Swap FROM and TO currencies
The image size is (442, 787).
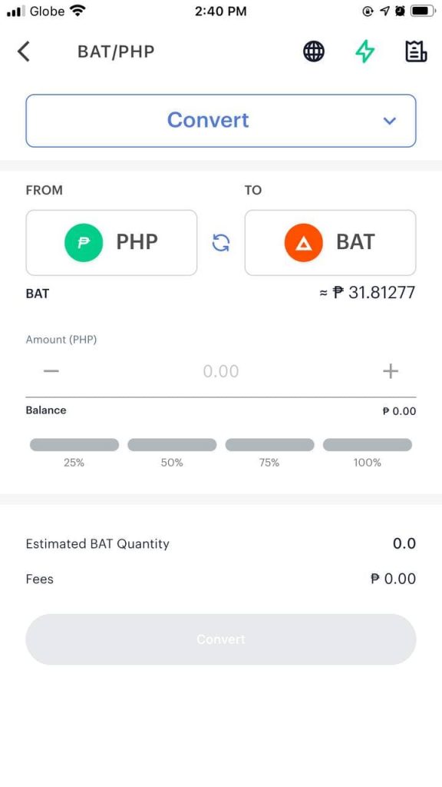pos(221,243)
